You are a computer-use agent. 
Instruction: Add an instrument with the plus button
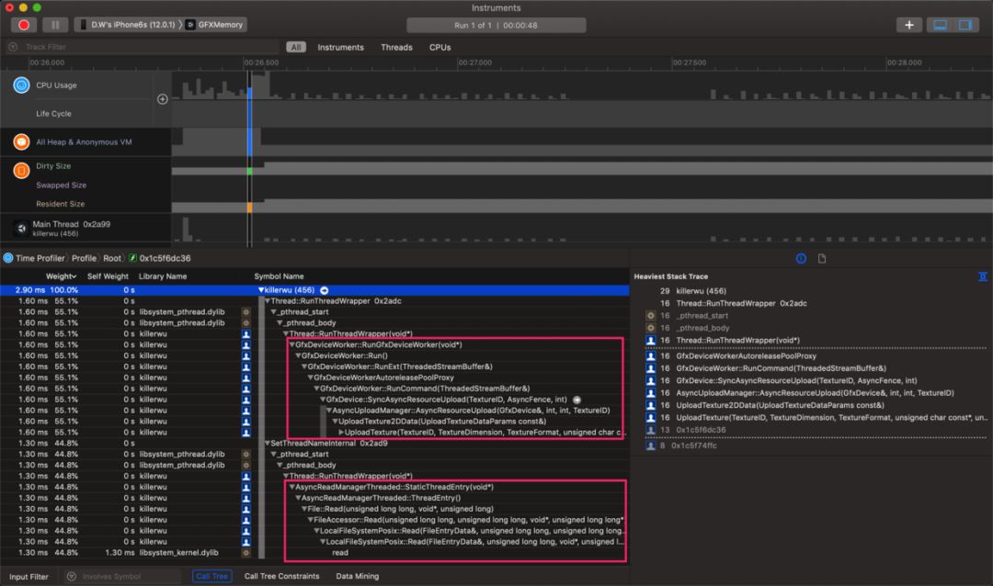(x=908, y=25)
